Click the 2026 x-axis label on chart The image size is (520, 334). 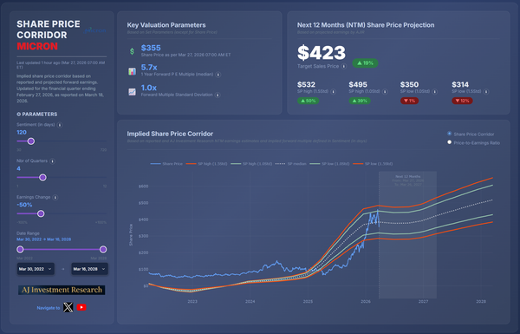pos(366,301)
